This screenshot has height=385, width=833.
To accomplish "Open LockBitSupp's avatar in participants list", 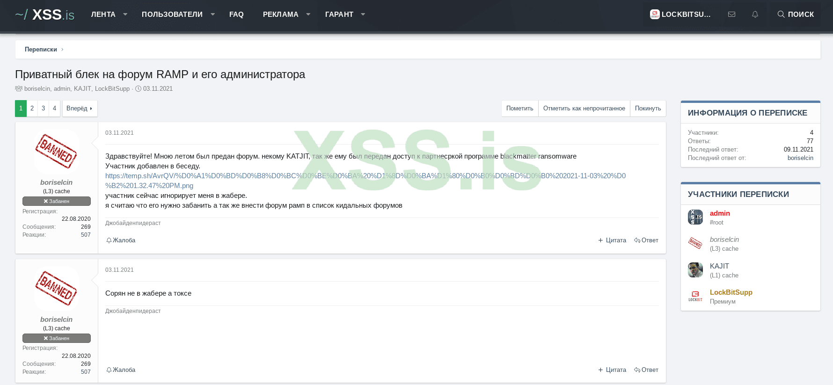I will click(x=695, y=296).
